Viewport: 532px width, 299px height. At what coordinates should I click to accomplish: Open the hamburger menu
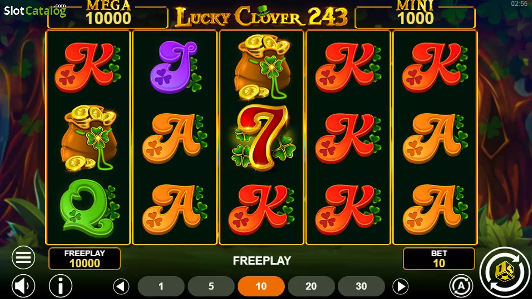click(x=23, y=257)
